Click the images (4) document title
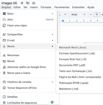The width and height of the screenshot is (103, 105). [9, 3]
